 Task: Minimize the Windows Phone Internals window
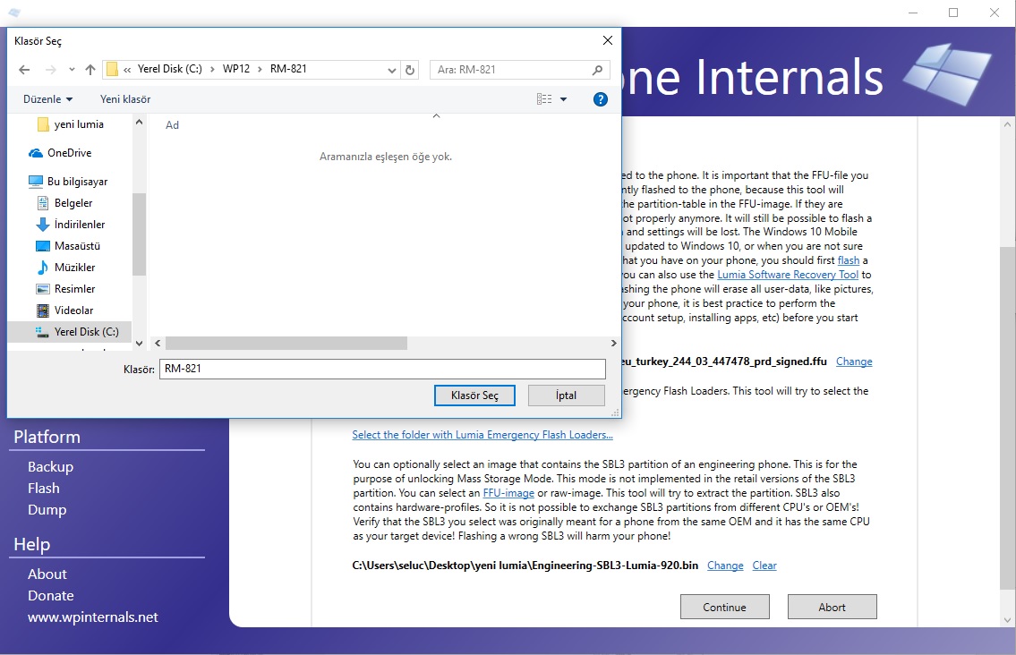coord(913,13)
